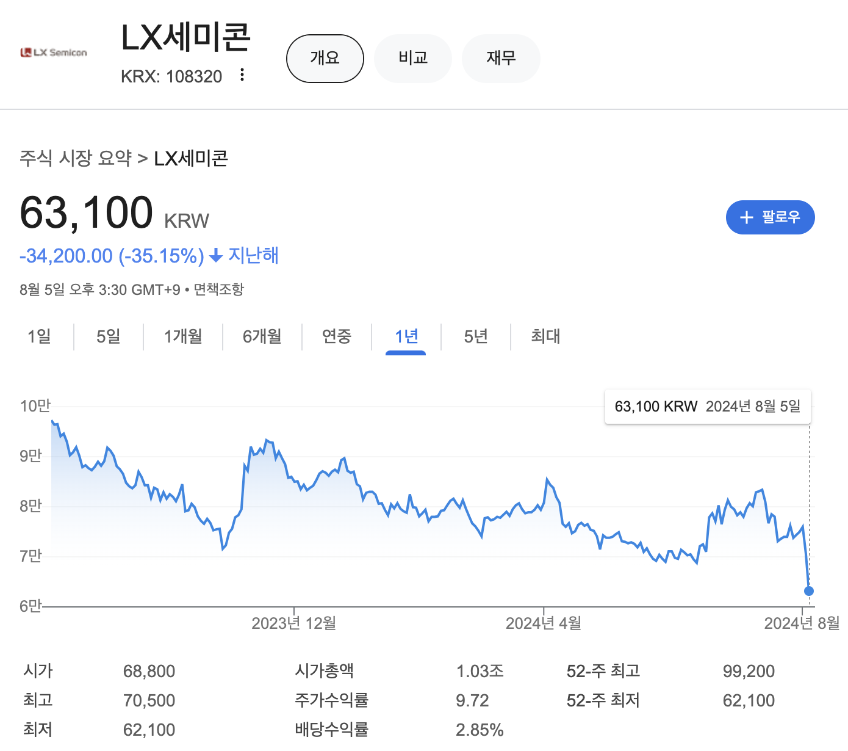This screenshot has width=848, height=751.
Task: Click the 배당수익률 label
Action: [x=332, y=730]
